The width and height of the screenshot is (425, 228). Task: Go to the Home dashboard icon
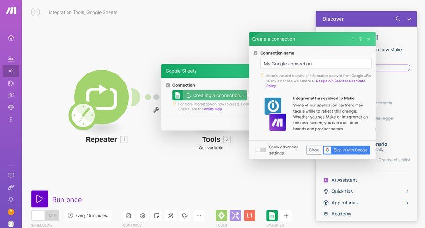tap(11, 38)
